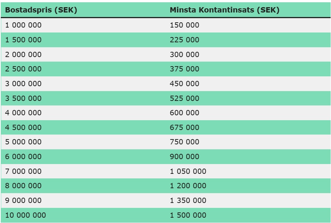
Task: Select the 8 000 000 price cell
Action: 24,186
